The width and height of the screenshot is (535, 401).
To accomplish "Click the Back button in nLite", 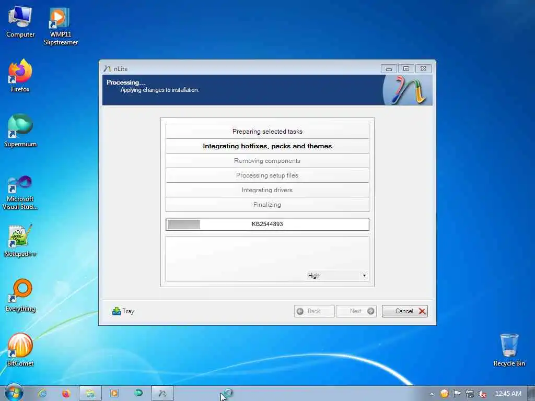I will (x=314, y=311).
